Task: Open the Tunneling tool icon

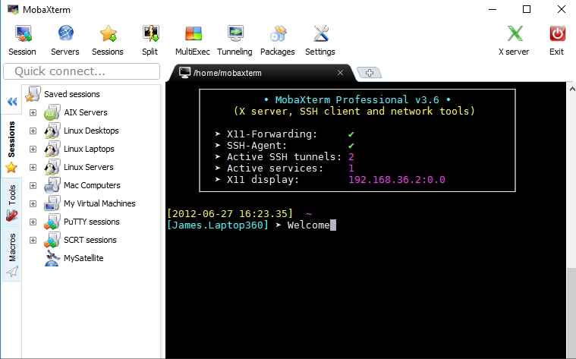Action: tap(235, 34)
